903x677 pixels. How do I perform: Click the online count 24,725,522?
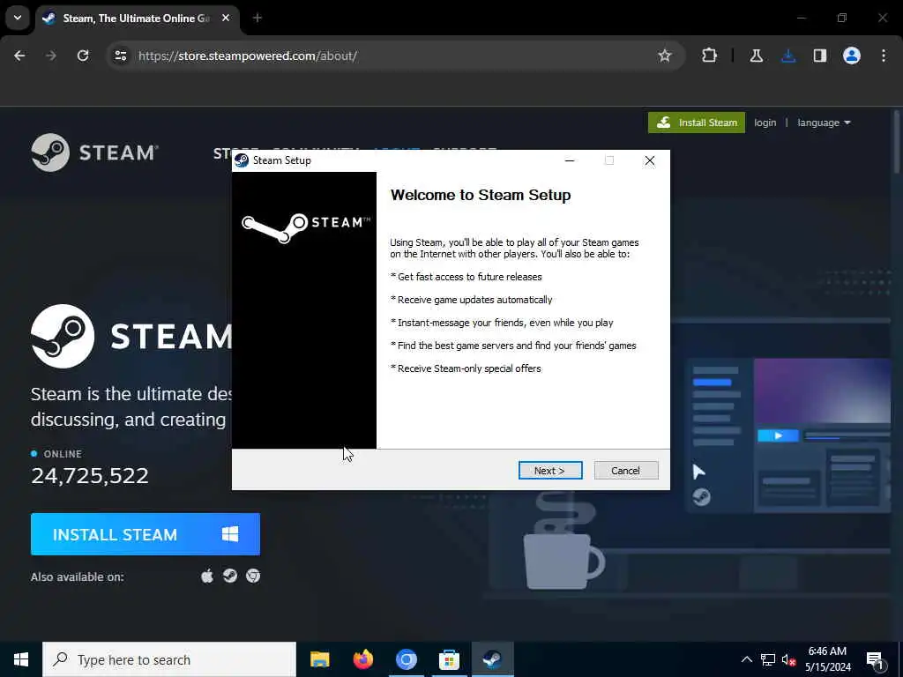[x=90, y=475]
